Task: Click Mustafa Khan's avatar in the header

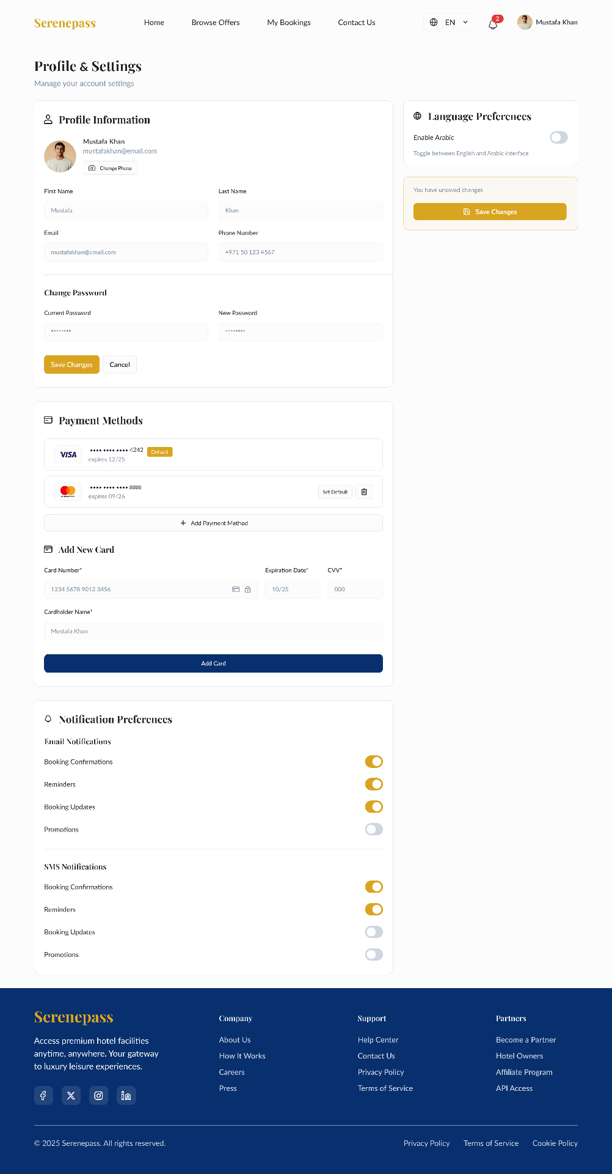Action: point(525,23)
